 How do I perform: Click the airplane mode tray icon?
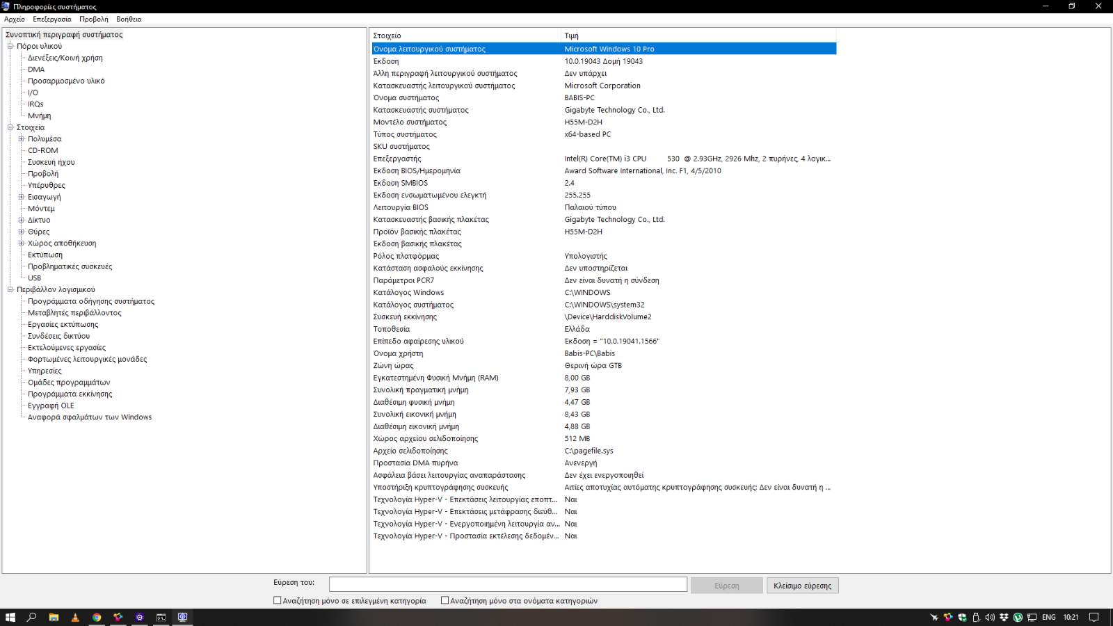click(934, 617)
